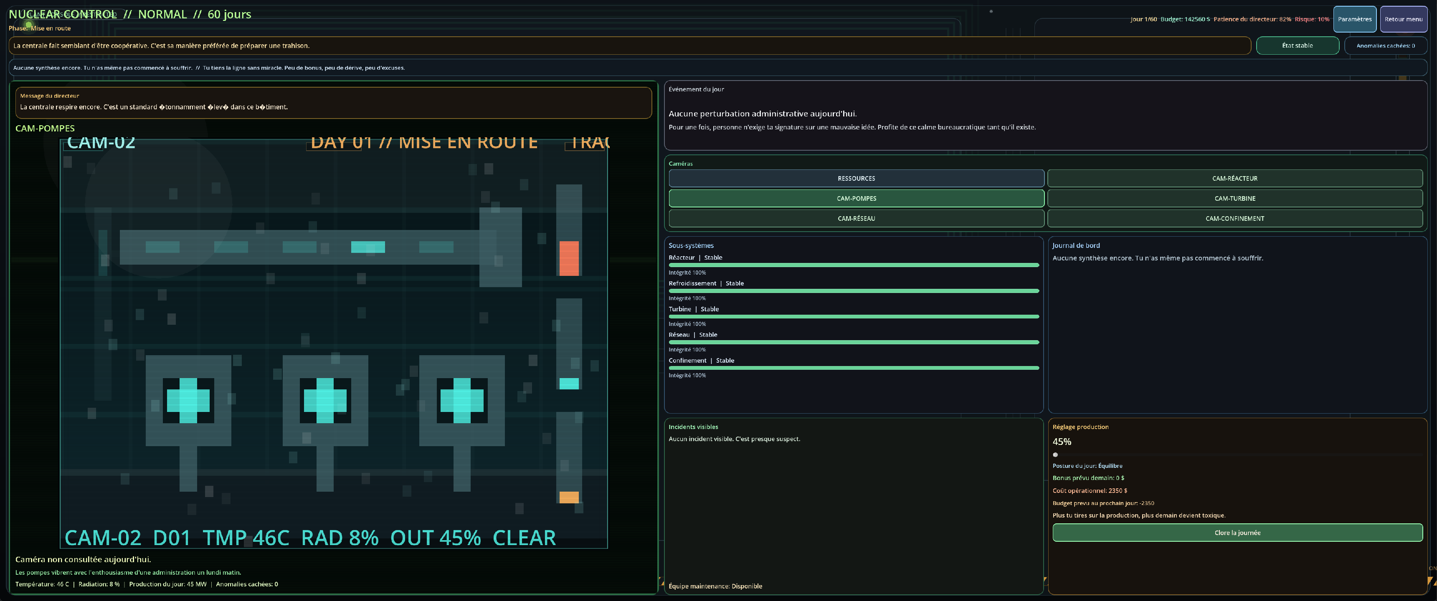Screen dimensions: 1437x601
Task: Click the production slider handle
Action: pos(1055,455)
